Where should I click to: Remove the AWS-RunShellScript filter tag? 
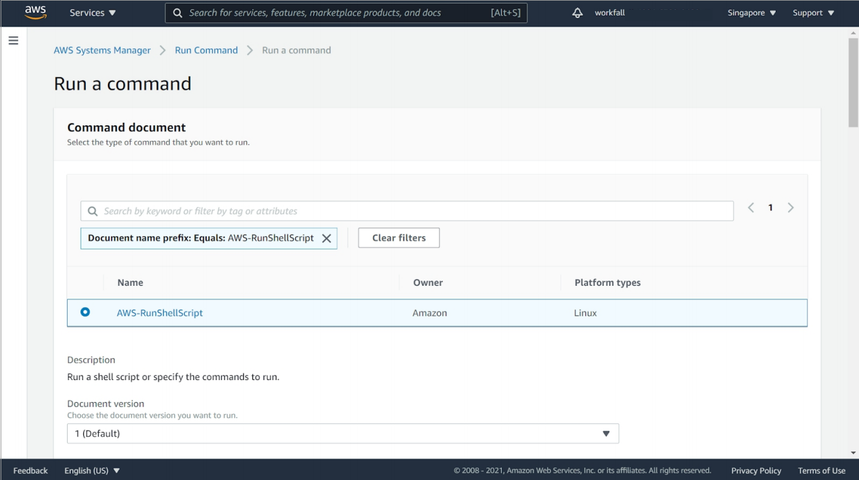pyautogui.click(x=326, y=238)
